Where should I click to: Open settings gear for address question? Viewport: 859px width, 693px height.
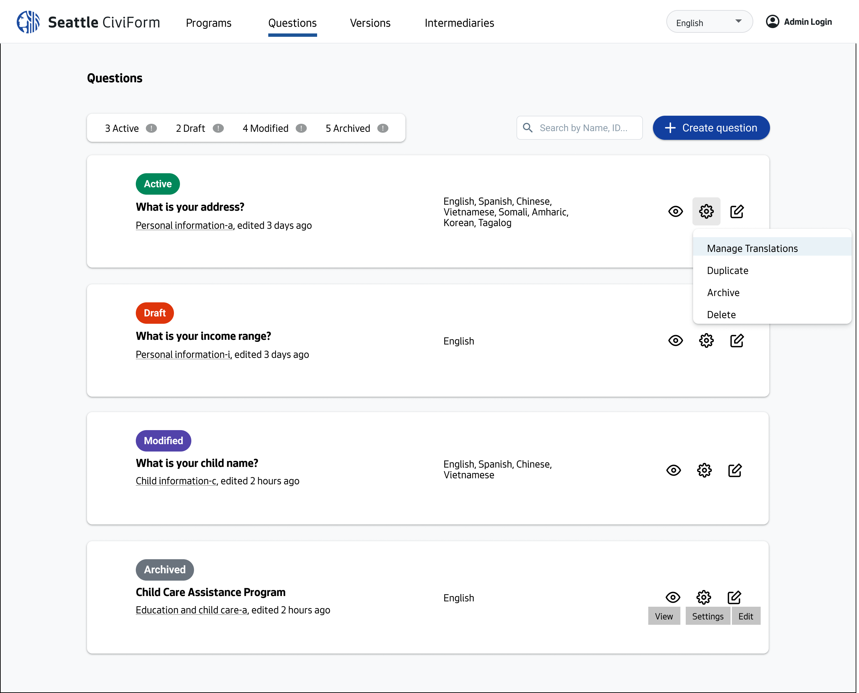[706, 211]
